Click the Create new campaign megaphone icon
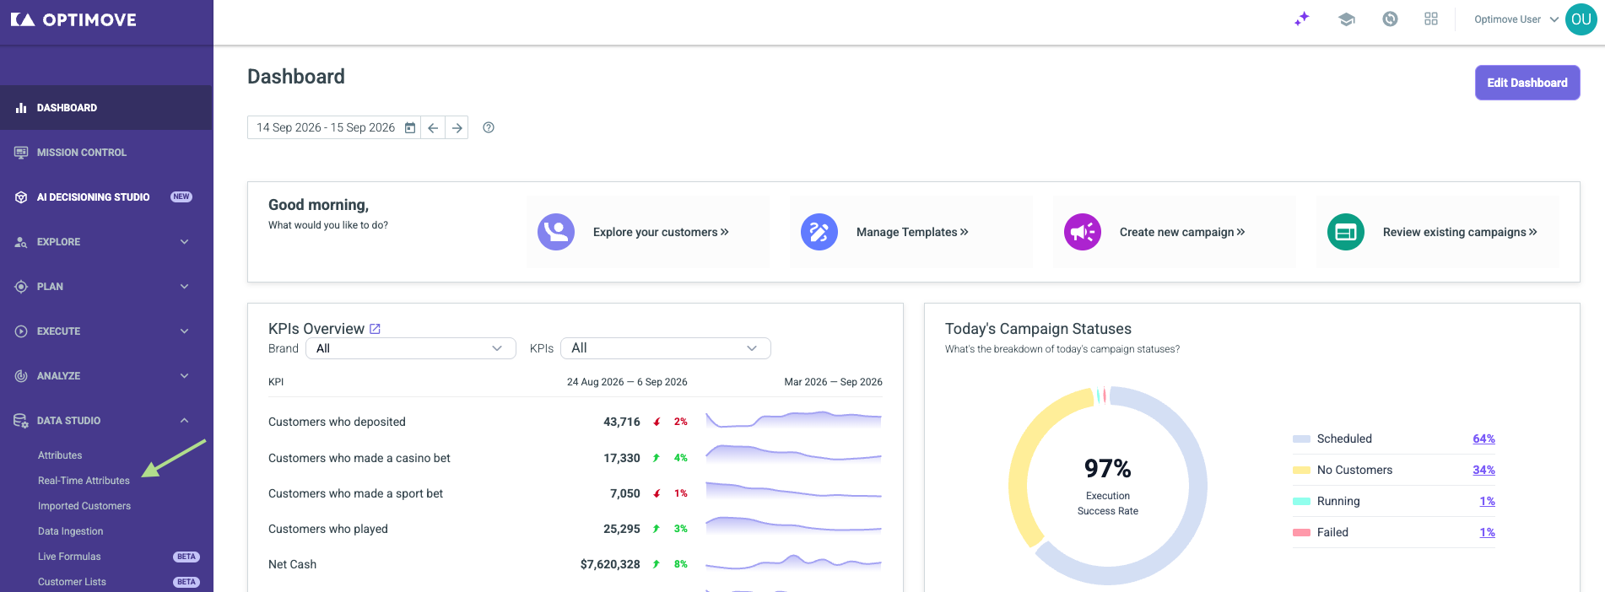This screenshot has height=592, width=1605. [x=1083, y=232]
